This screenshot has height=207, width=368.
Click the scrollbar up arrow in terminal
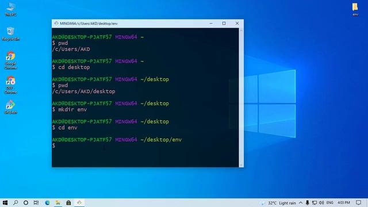pyautogui.click(x=241, y=30)
